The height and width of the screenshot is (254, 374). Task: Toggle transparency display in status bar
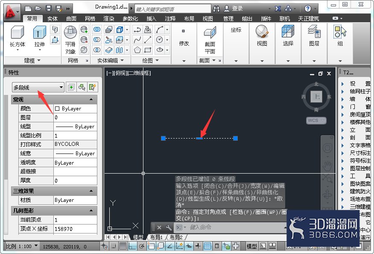207,246
